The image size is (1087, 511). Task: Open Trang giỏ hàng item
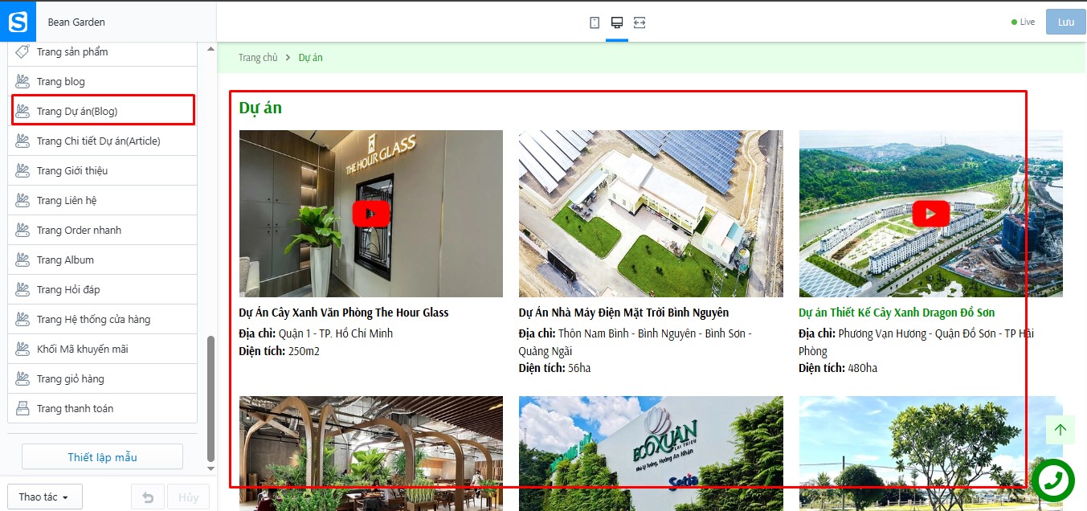[103, 378]
